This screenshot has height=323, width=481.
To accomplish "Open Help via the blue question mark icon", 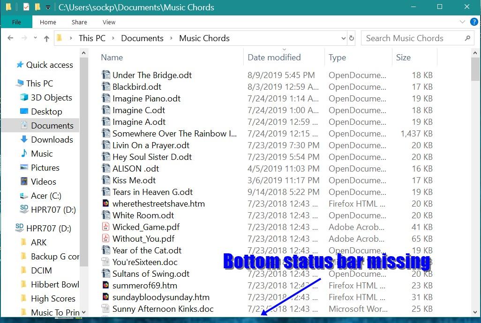I will coord(474,22).
